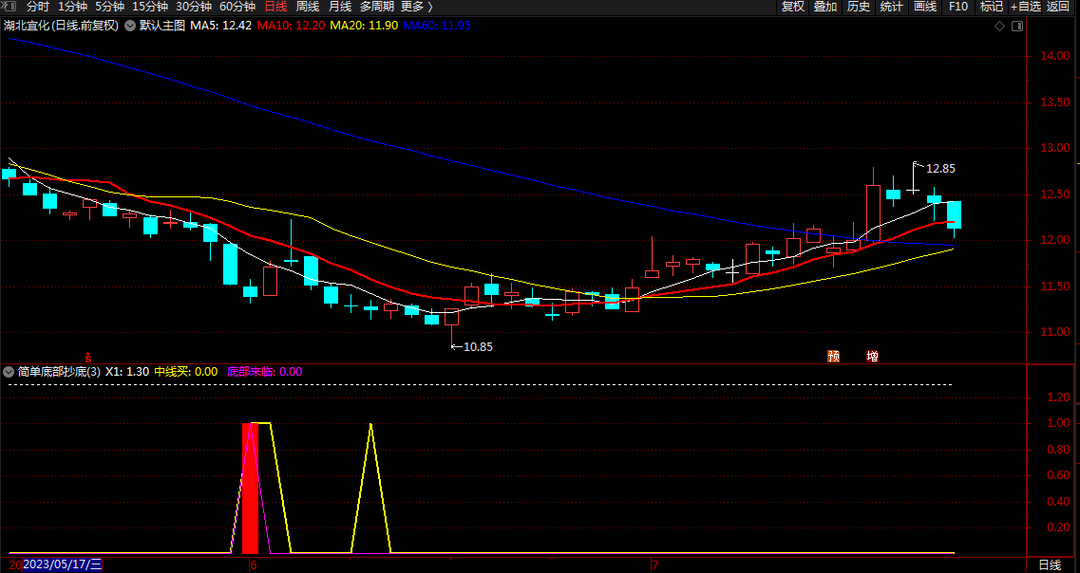The width and height of the screenshot is (1080, 573).
Task: Click the 2023/05/17/三 date label
Action: tap(62, 565)
